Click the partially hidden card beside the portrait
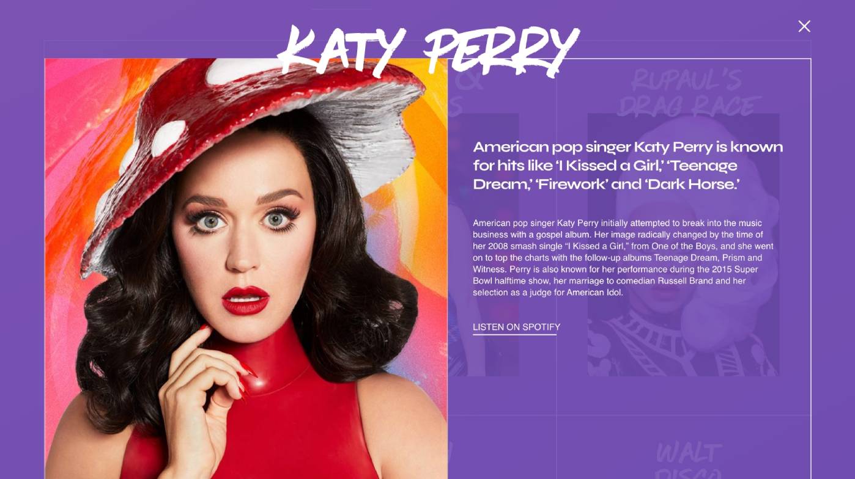The height and width of the screenshot is (479, 855). tap(483, 244)
